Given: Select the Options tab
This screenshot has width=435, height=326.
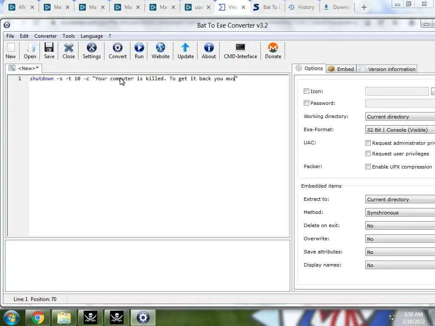Looking at the screenshot, I should coord(309,68).
